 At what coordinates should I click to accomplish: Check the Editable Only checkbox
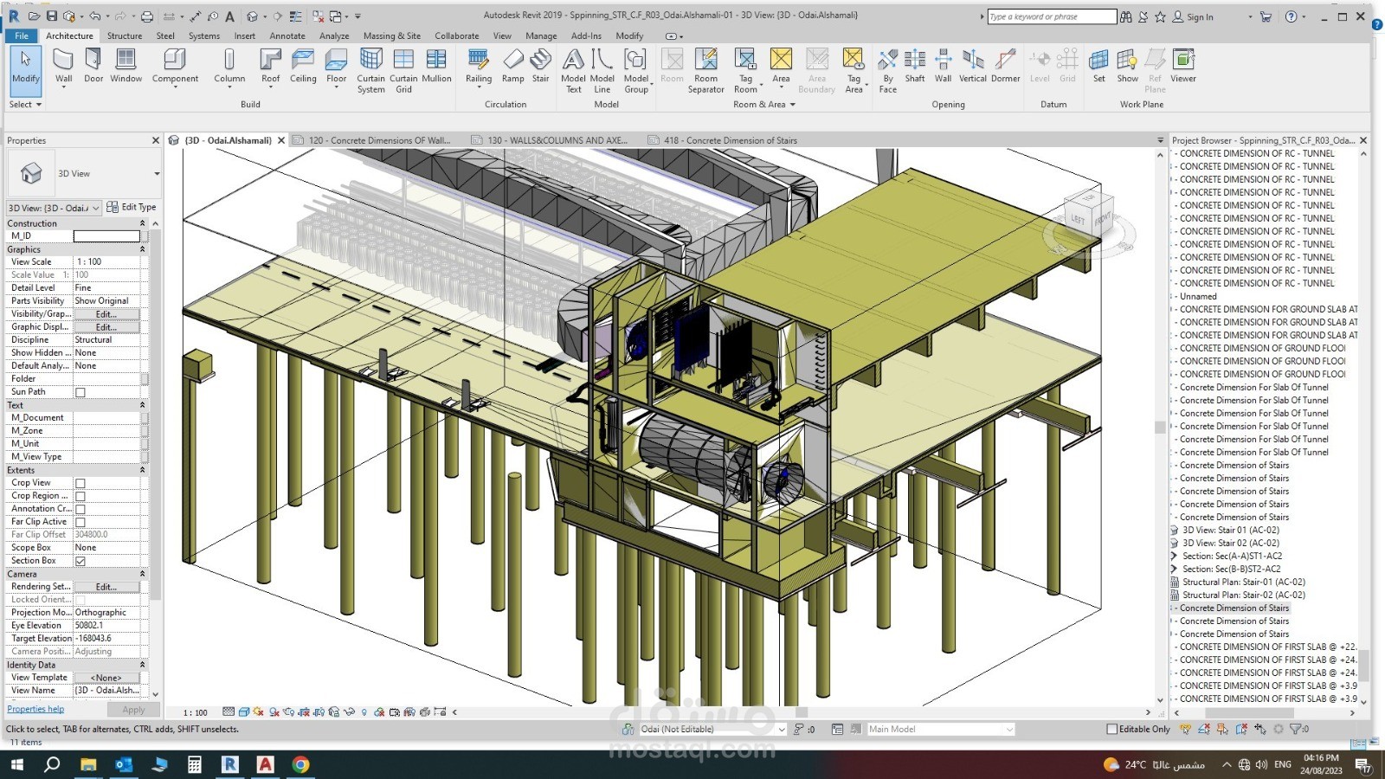coord(1111,729)
